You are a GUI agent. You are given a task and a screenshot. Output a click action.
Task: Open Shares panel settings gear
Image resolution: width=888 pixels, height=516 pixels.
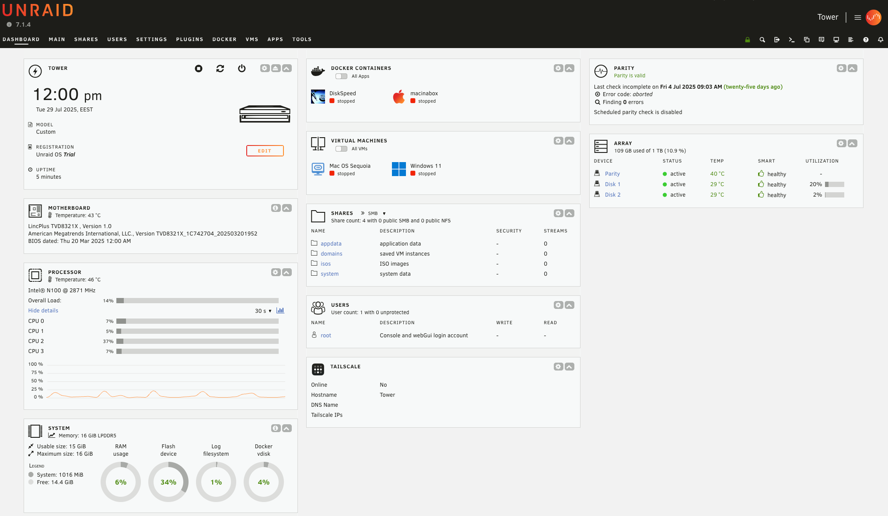[x=558, y=213]
